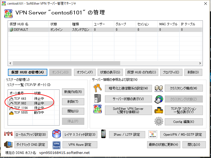
Task: Click the local bridge icon
Action: click(x=8, y=134)
